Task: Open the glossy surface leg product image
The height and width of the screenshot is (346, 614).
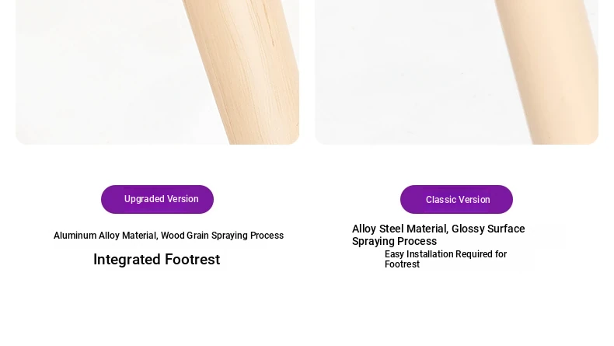Action: (456, 72)
